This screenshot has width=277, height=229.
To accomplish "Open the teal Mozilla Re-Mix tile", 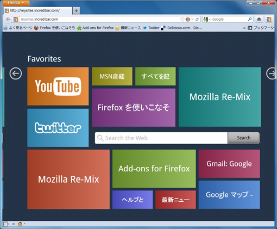I will tap(220, 97).
